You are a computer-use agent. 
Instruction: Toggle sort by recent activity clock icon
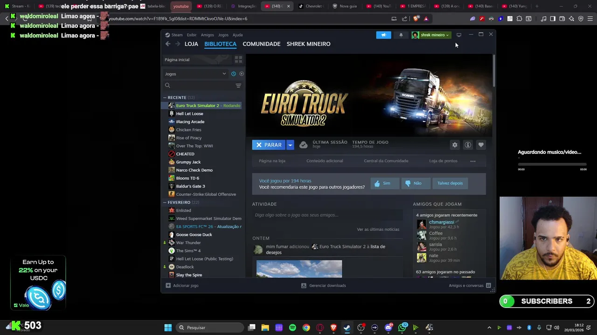coord(234,74)
